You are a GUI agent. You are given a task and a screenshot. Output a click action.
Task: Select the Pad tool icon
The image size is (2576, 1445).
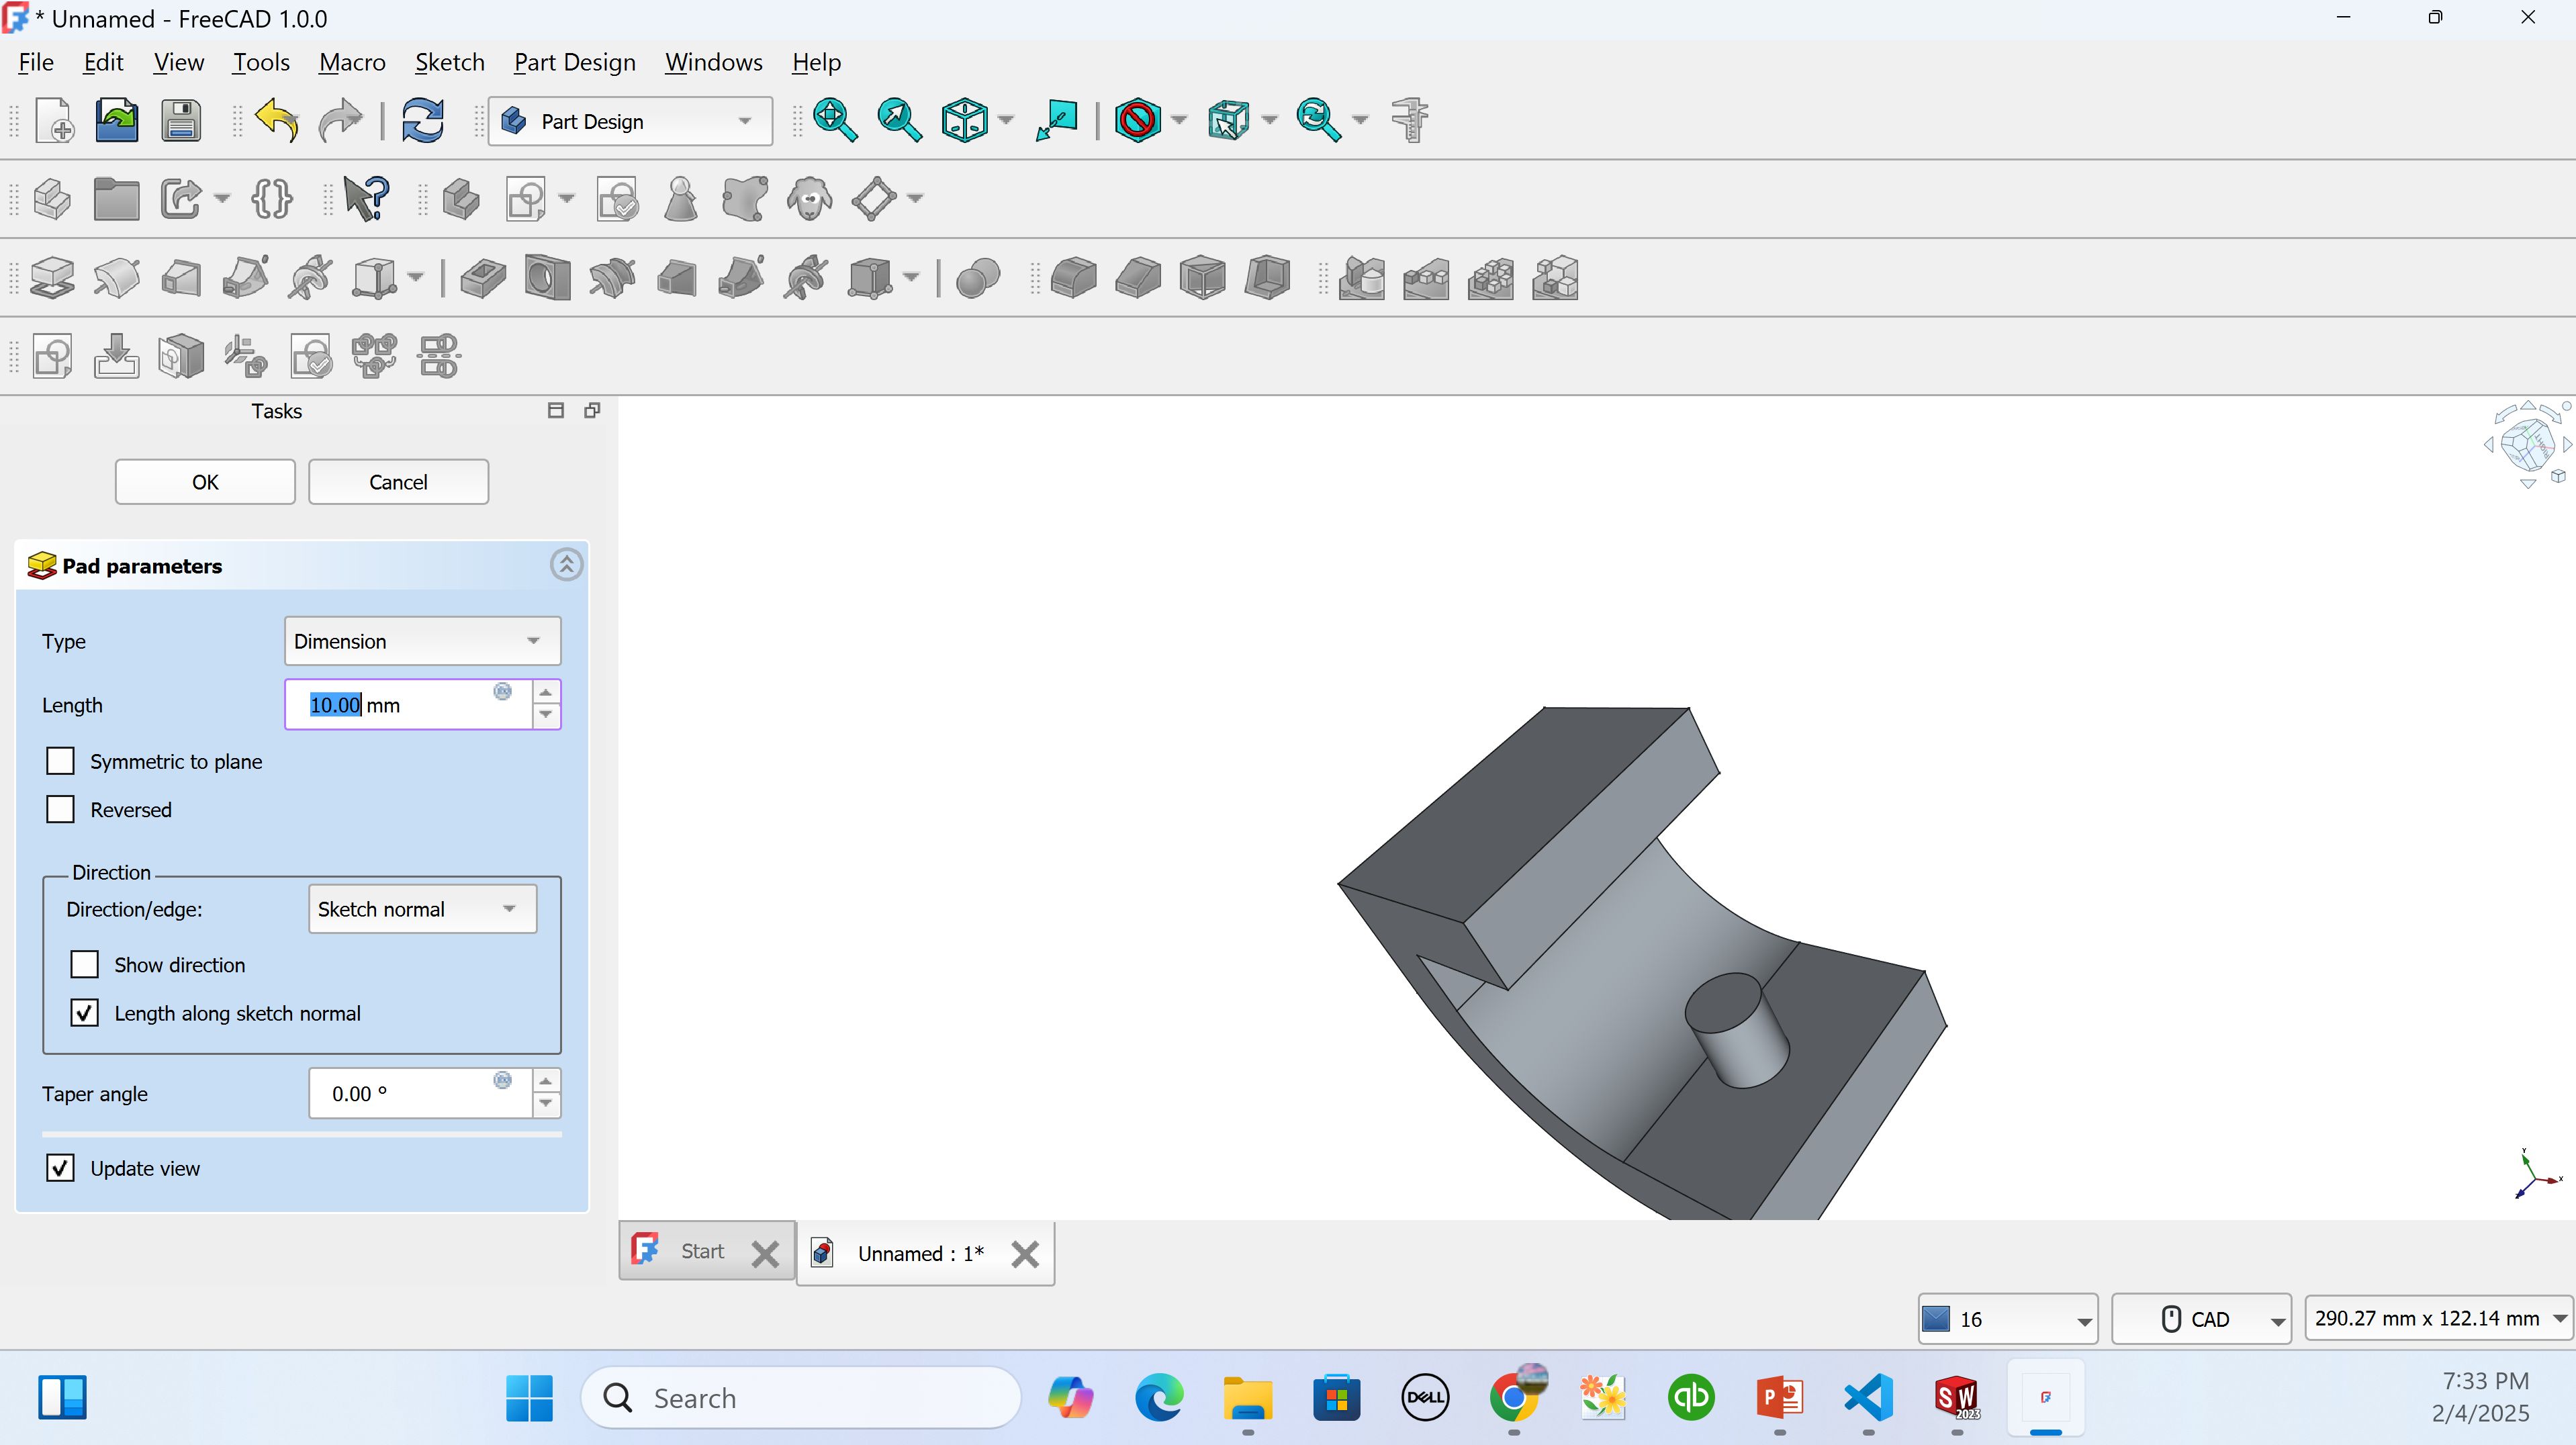(x=52, y=278)
